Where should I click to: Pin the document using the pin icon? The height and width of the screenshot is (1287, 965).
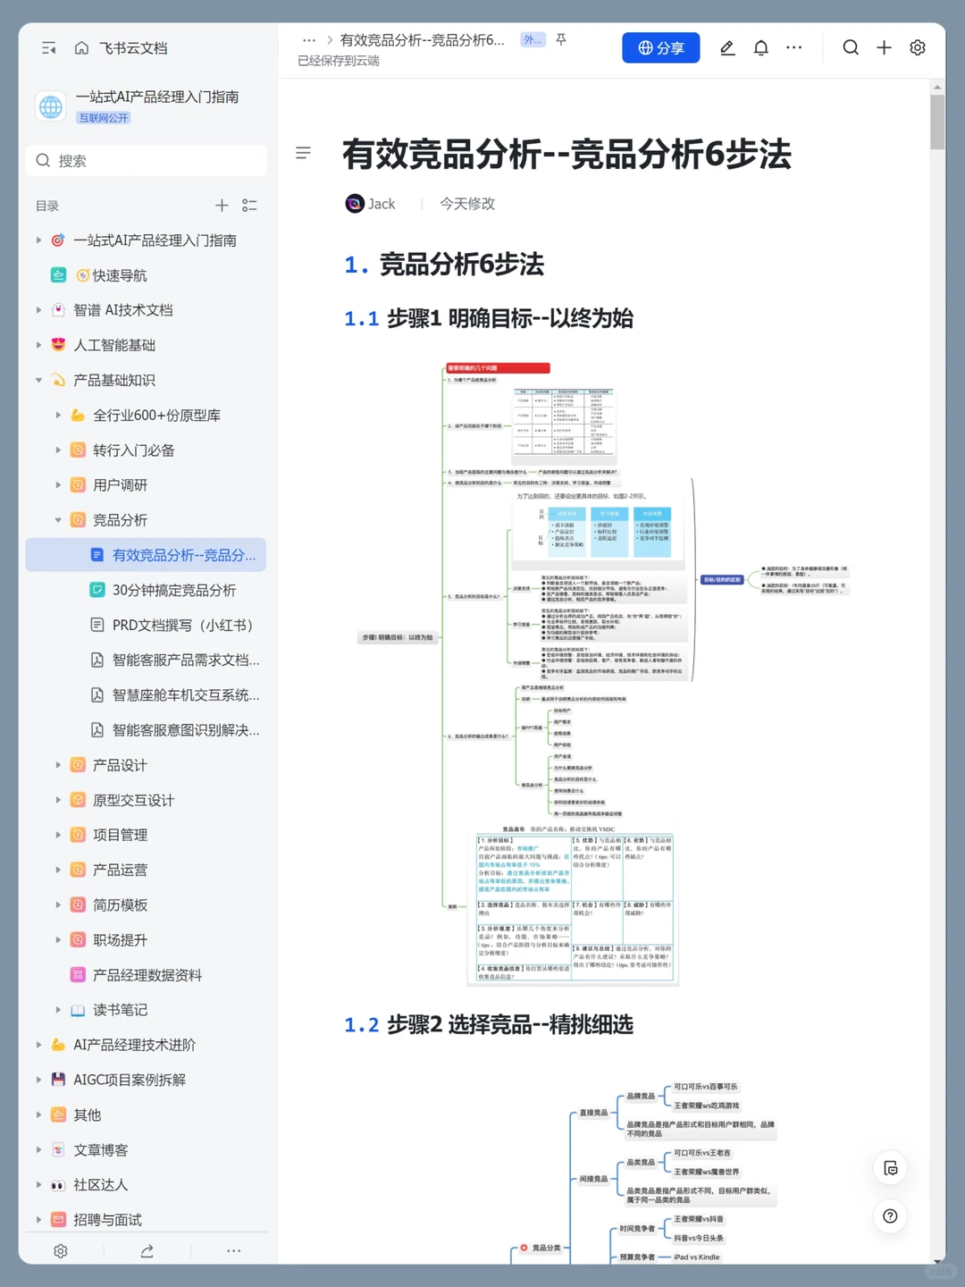click(x=560, y=40)
